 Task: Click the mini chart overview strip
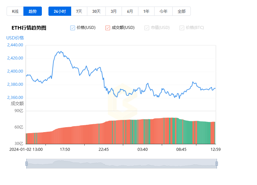122,164
